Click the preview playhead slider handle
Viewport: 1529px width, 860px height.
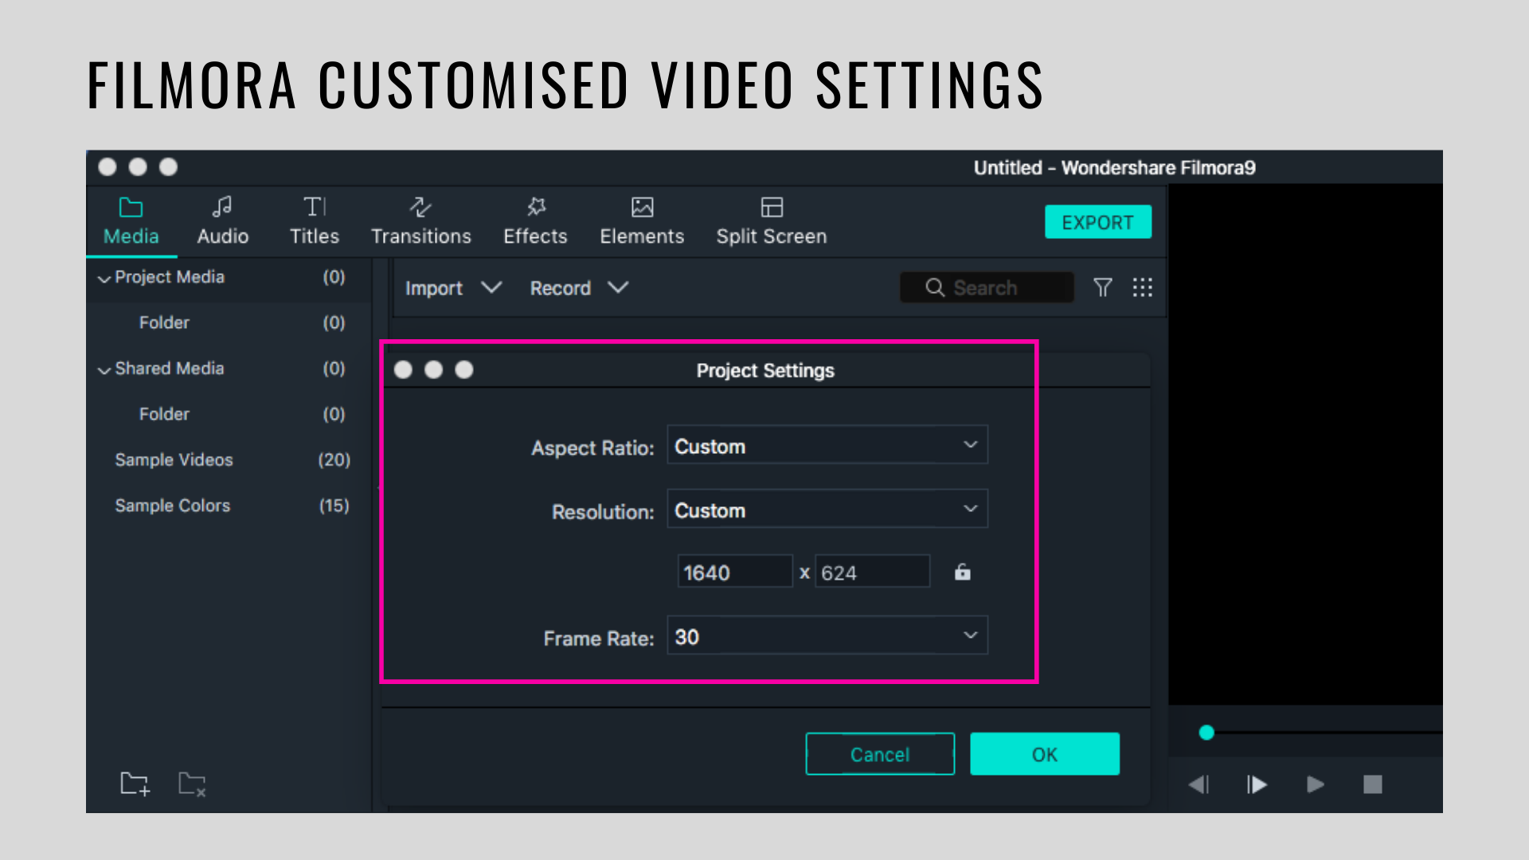[x=1206, y=733]
